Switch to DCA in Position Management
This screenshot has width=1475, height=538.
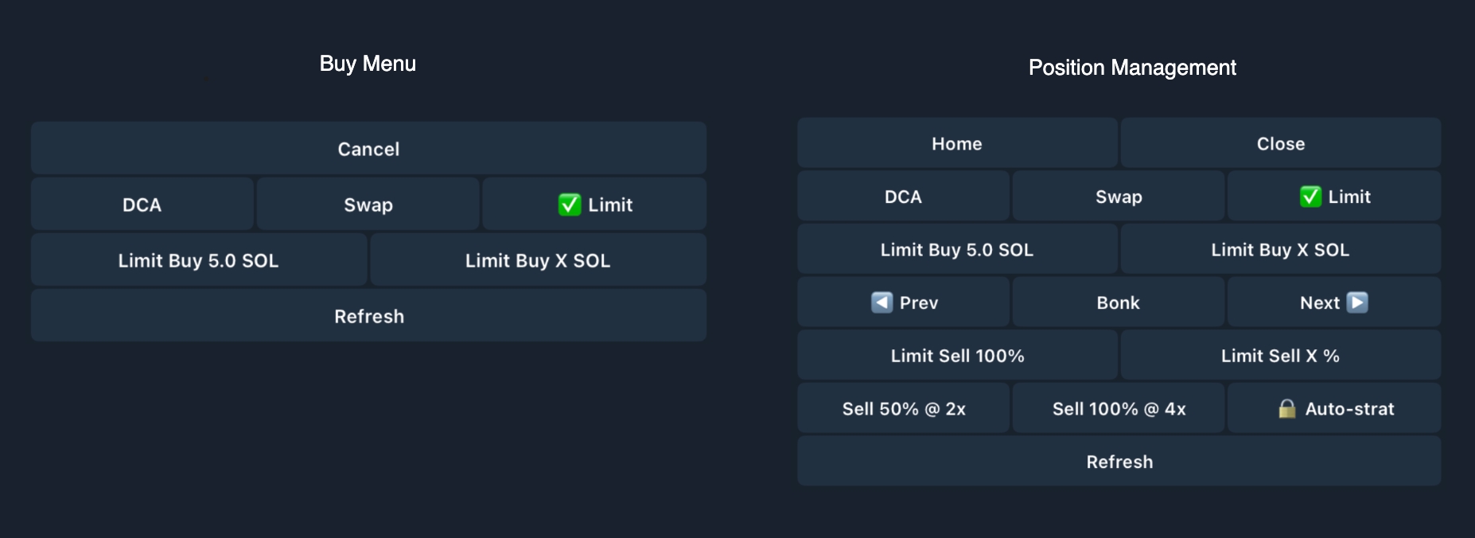904,197
